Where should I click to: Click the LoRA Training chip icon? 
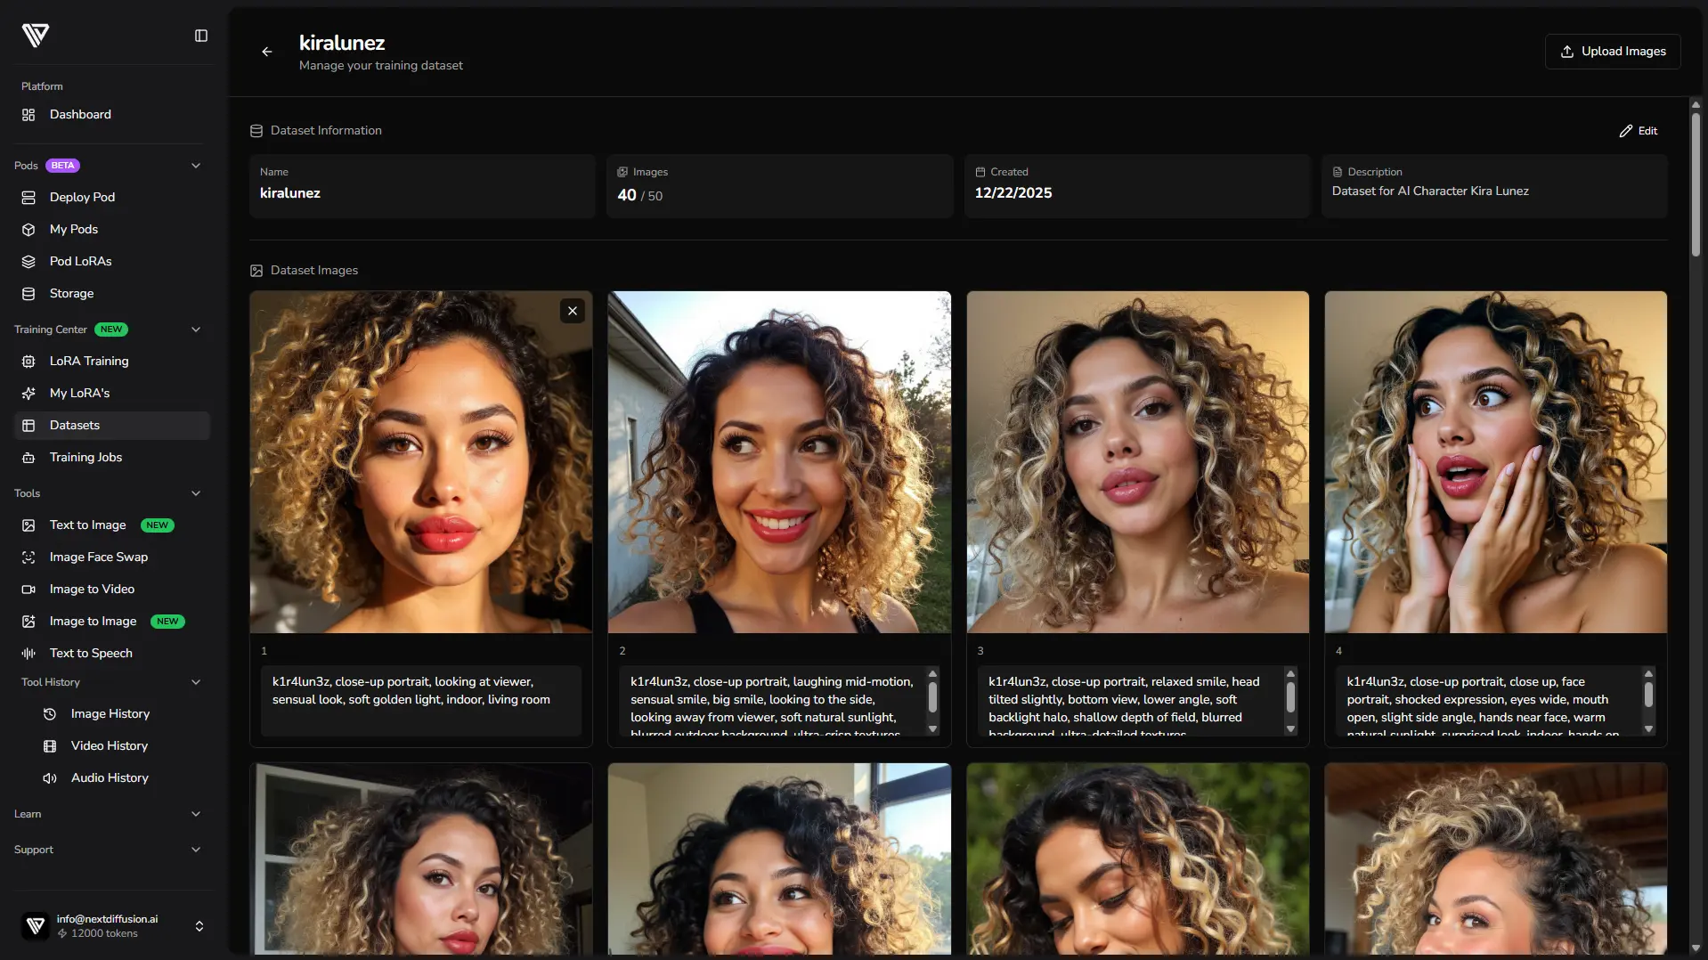tap(28, 362)
